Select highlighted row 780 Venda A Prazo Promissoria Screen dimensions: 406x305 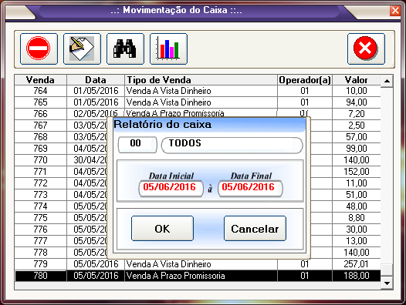[x=198, y=276]
